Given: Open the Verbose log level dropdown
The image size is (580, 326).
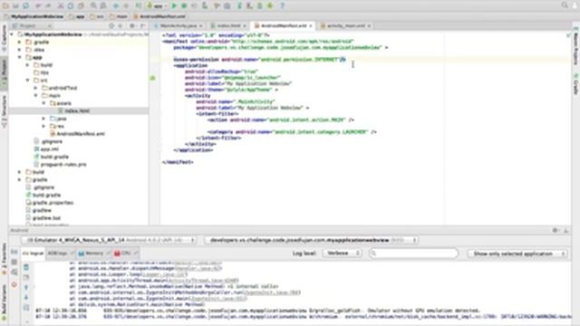Looking at the screenshot, I should point(342,254).
